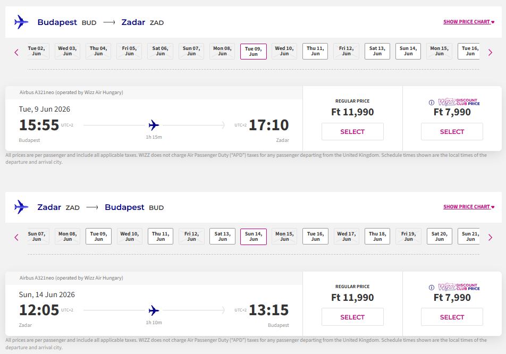
Task: Expand the outbound Show Price Chart
Action: click(469, 22)
